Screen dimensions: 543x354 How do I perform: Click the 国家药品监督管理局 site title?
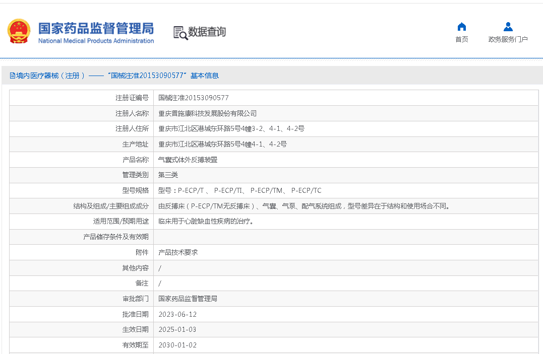(96, 28)
